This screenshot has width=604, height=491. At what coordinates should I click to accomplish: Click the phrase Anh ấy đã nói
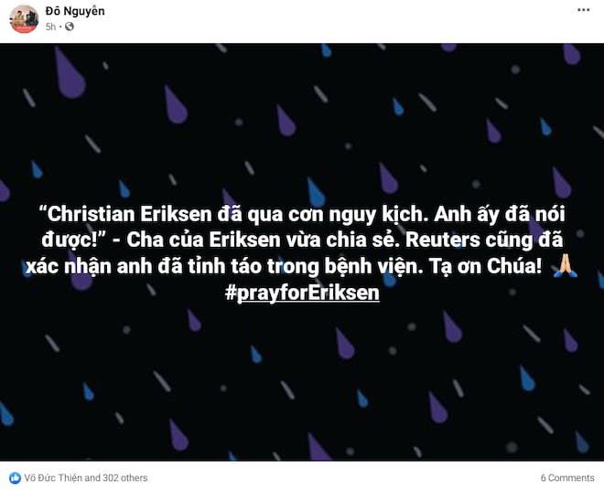500,214
